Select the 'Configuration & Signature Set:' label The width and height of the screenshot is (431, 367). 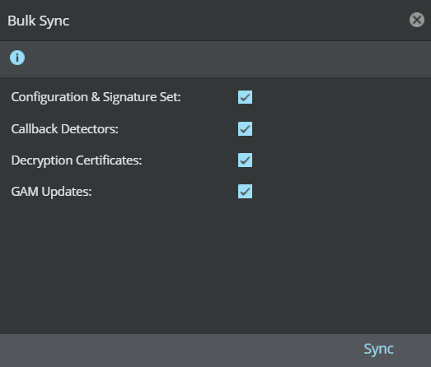pyautogui.click(x=96, y=97)
